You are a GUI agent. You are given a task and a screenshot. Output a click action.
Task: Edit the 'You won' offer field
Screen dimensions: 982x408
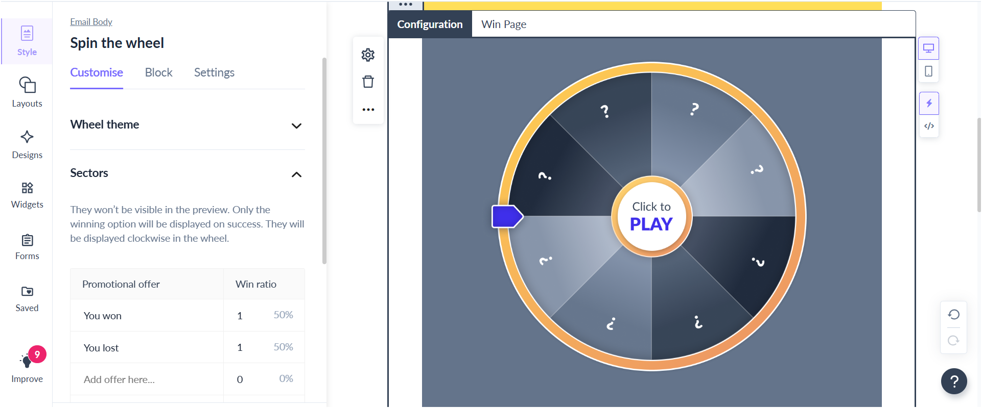tap(147, 316)
